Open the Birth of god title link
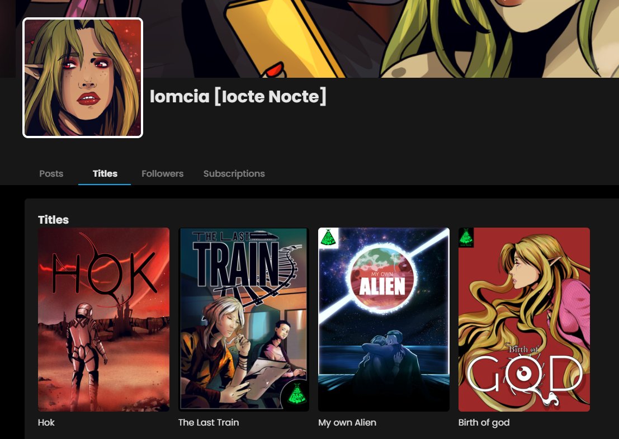This screenshot has height=439, width=619. tap(483, 422)
